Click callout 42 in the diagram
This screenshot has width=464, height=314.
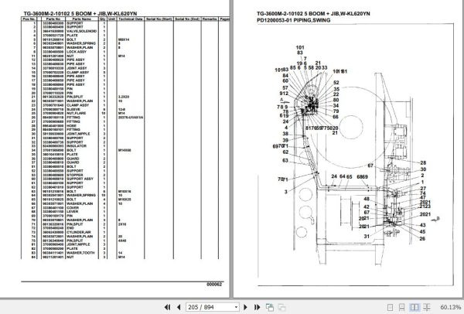click(x=367, y=206)
